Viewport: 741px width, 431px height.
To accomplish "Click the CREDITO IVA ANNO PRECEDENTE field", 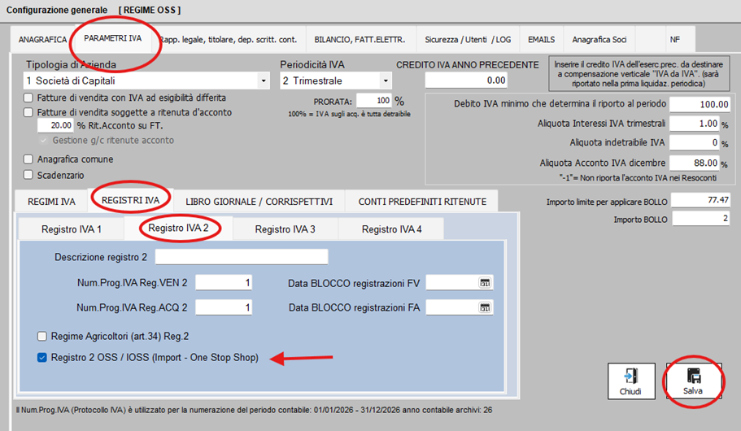I will pyautogui.click(x=467, y=81).
